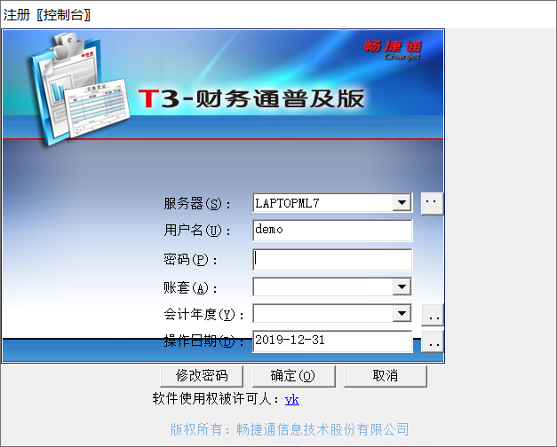Click the 畅捷通 Chanjet logo
The width and height of the screenshot is (557, 447).
coord(393,50)
